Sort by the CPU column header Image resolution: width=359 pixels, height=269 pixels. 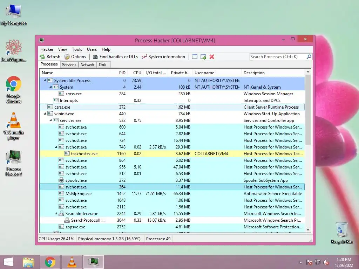pyautogui.click(x=136, y=73)
